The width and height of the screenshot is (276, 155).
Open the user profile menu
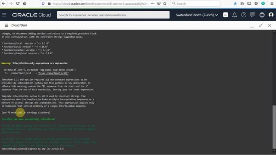(271, 15)
